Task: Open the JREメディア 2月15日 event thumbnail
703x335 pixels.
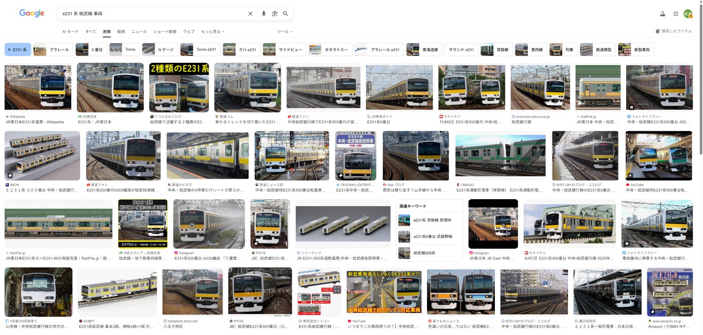Action: (143, 224)
